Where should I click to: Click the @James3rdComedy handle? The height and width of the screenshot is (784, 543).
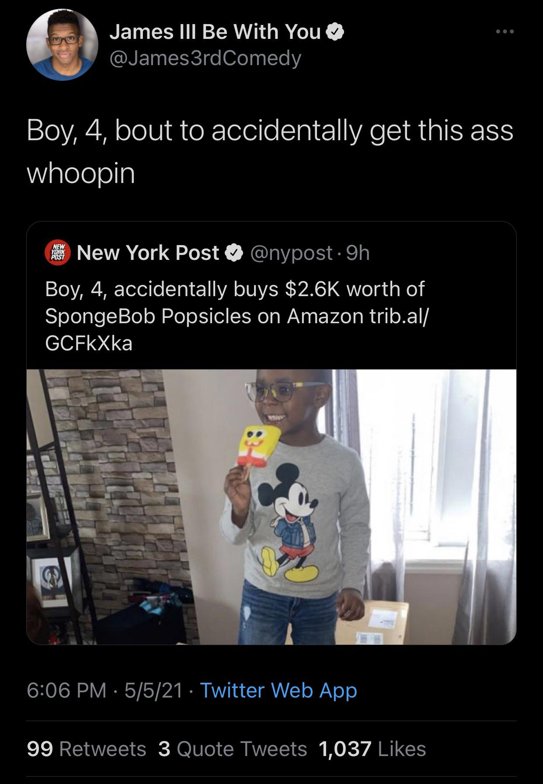[205, 58]
